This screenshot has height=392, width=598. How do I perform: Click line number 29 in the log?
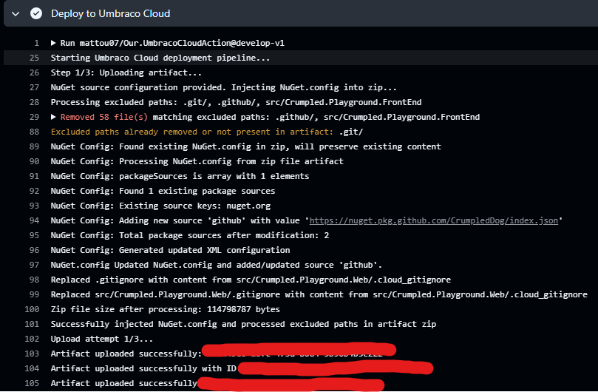[x=33, y=117]
